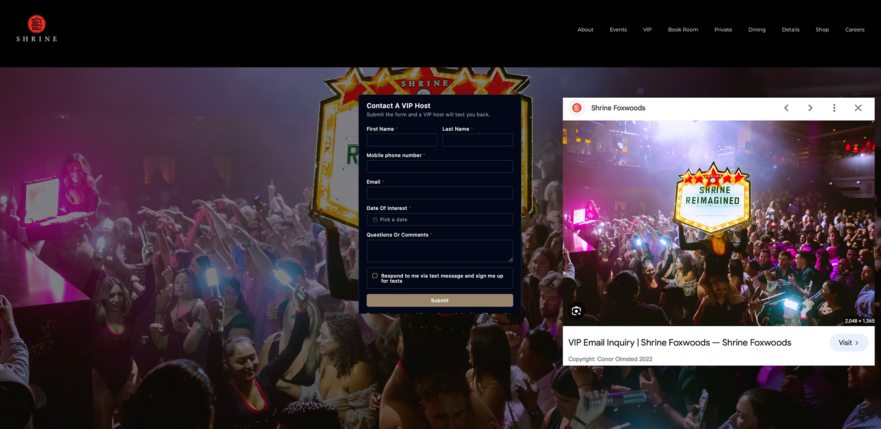Open the Pick a date selector
The width and height of the screenshot is (881, 429).
(x=440, y=219)
